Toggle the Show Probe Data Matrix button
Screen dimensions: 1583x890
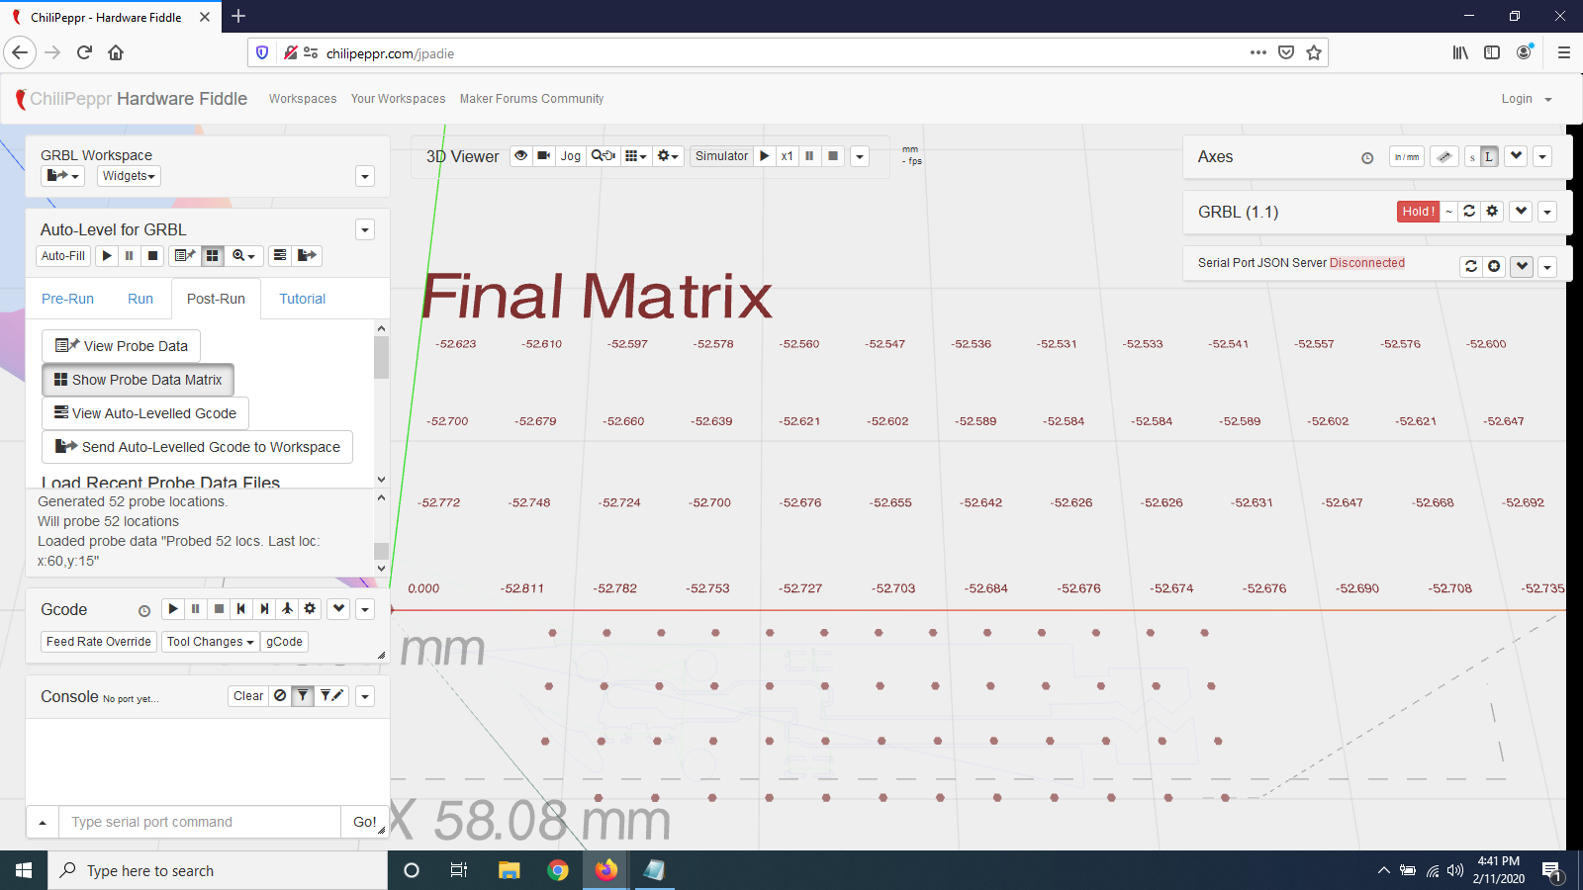tap(138, 380)
